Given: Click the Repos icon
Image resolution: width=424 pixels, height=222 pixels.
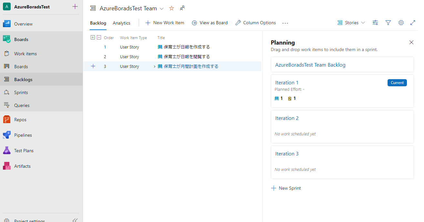Looking at the screenshot, I should click(7, 120).
